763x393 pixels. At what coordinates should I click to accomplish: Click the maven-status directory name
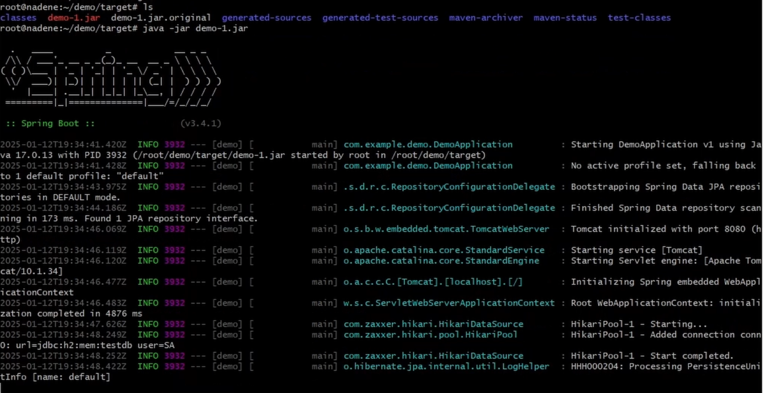(565, 18)
